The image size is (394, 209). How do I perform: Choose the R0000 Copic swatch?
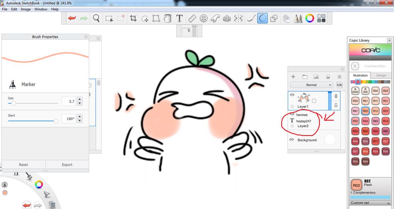[x=355, y=91]
